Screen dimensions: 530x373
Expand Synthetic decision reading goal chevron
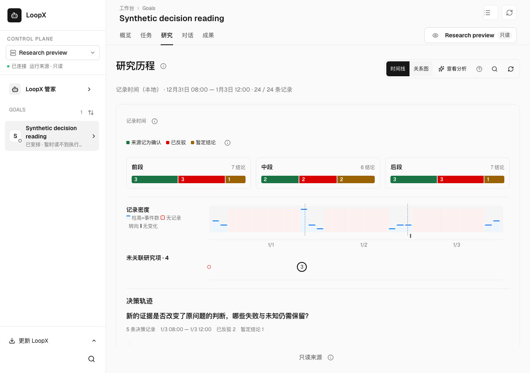pos(94,136)
